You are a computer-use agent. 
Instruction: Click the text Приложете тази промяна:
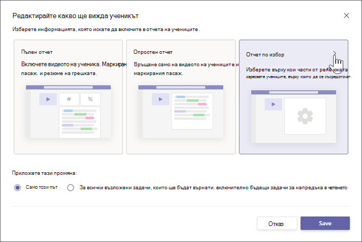click(x=44, y=173)
